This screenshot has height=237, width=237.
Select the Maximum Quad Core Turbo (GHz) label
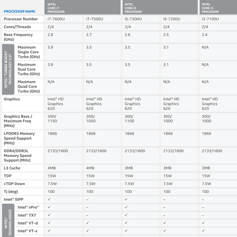tap(29, 87)
